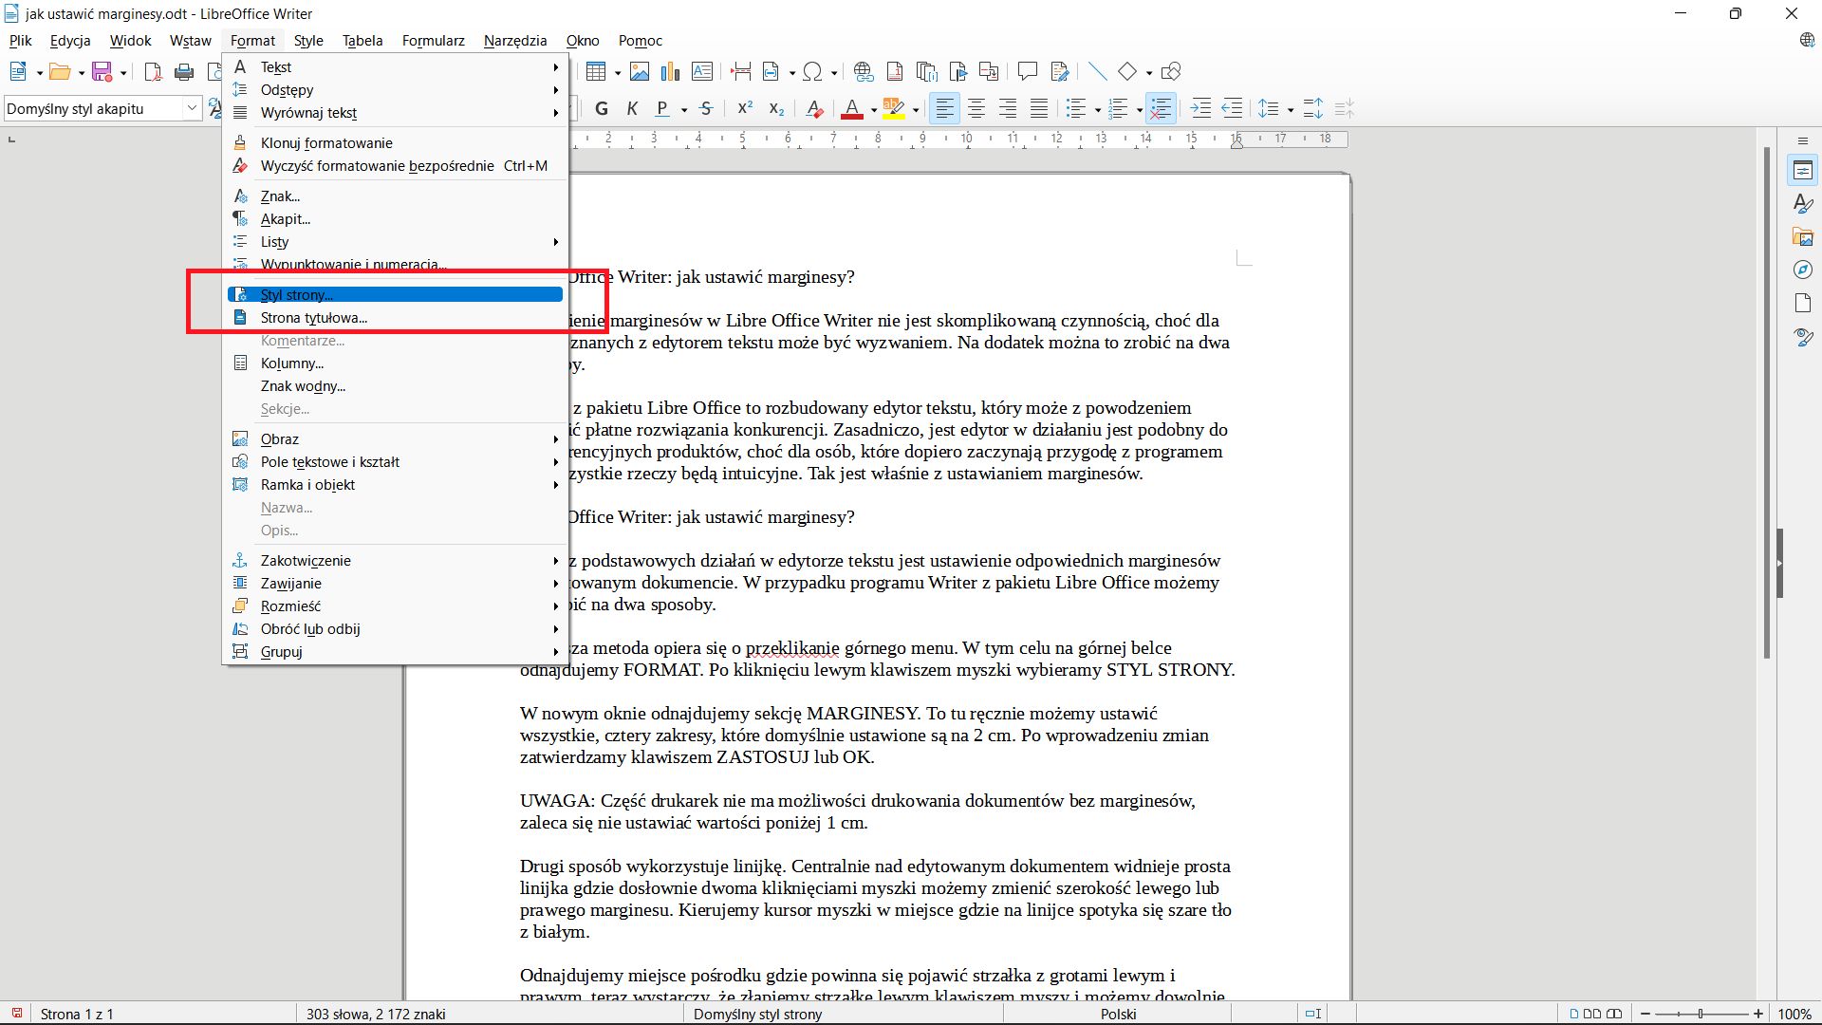Open the sidebar Navigator compass icon
This screenshot has height=1025, width=1822.
pyautogui.click(x=1803, y=270)
